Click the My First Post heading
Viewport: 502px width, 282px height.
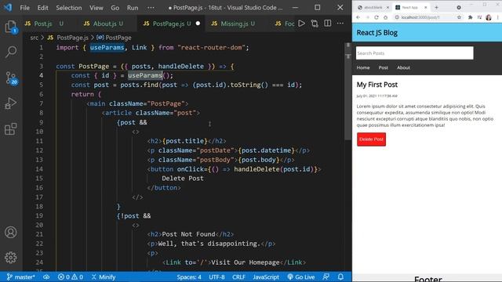377,85
